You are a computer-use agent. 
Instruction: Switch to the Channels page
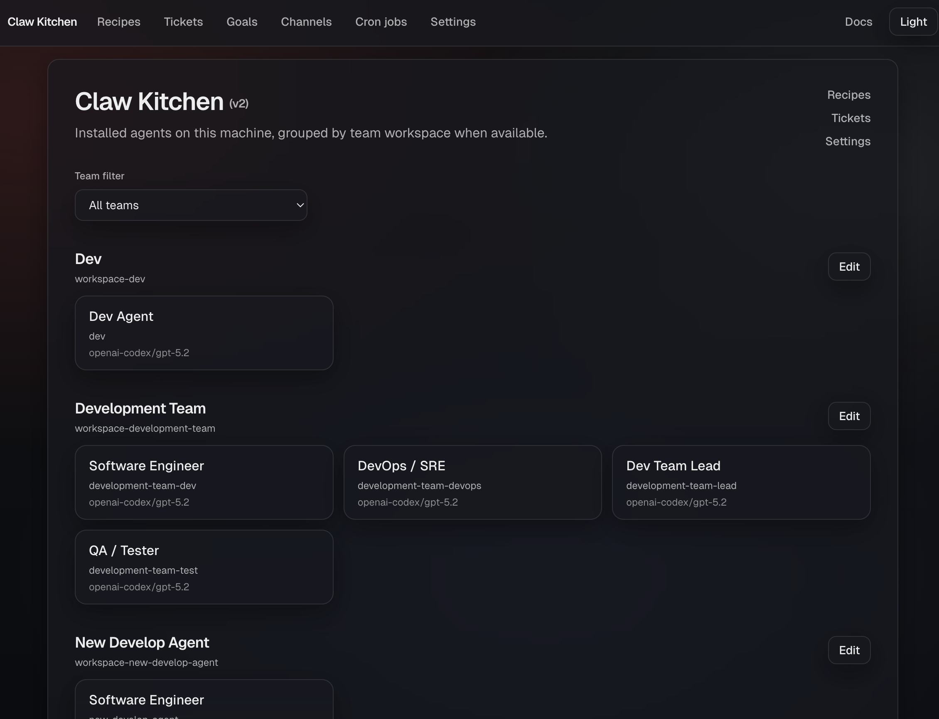coord(306,22)
